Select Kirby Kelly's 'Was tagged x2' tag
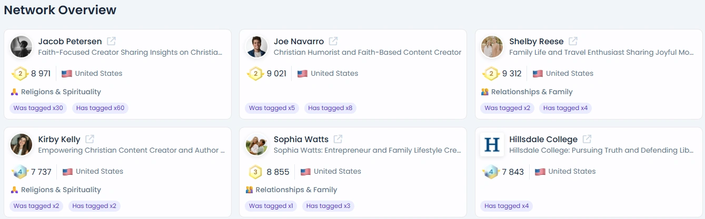This screenshot has height=219, width=705. click(x=36, y=206)
